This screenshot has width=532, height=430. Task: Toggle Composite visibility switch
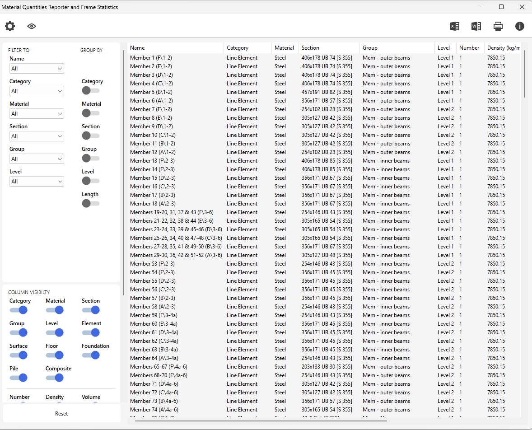[55, 378]
